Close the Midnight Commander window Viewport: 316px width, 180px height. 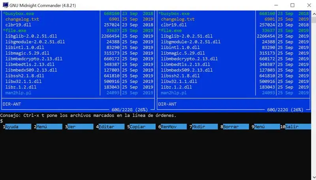click(x=309, y=5)
